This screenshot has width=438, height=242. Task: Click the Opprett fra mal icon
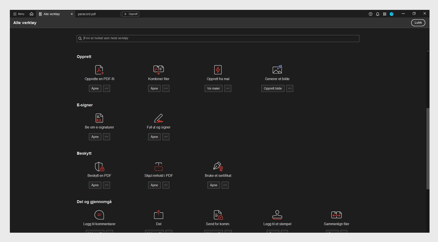click(x=218, y=70)
